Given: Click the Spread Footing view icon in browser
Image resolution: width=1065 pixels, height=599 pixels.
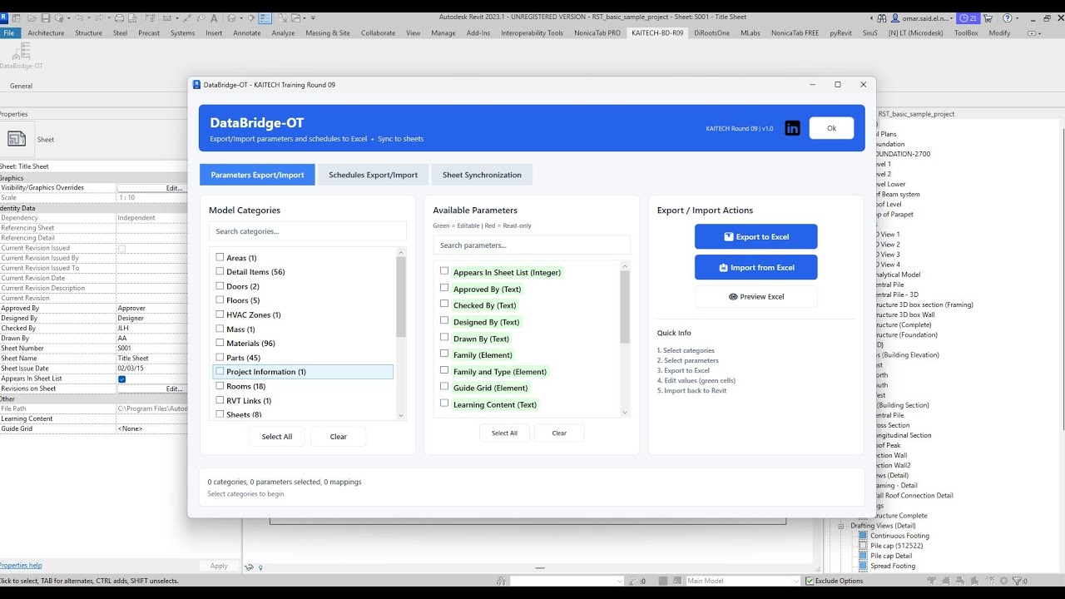Looking at the screenshot, I should pos(864,566).
